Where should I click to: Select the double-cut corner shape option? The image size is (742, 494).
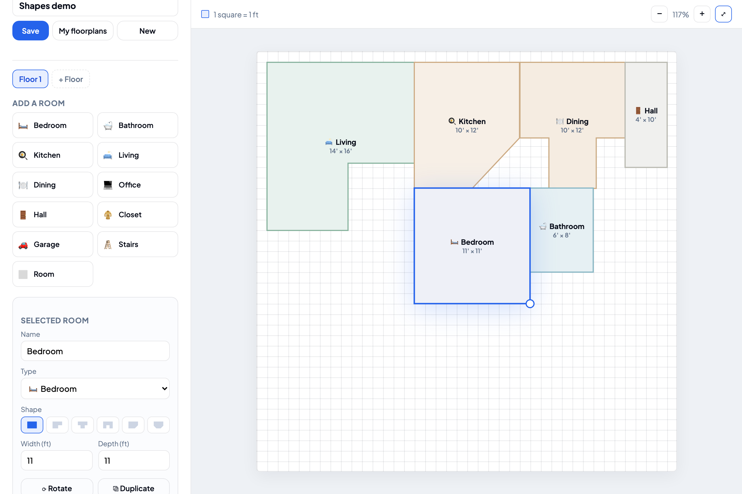pyautogui.click(x=158, y=425)
